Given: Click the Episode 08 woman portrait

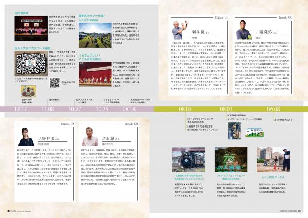Looking at the screenshot, I should click(x=26, y=136).
